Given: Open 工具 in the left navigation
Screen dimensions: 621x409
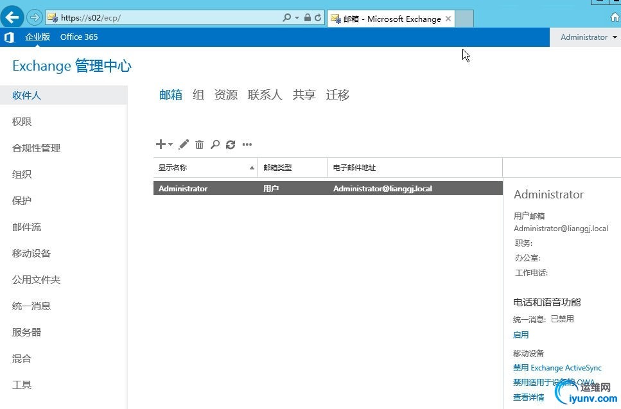Looking at the screenshot, I should click(22, 385).
